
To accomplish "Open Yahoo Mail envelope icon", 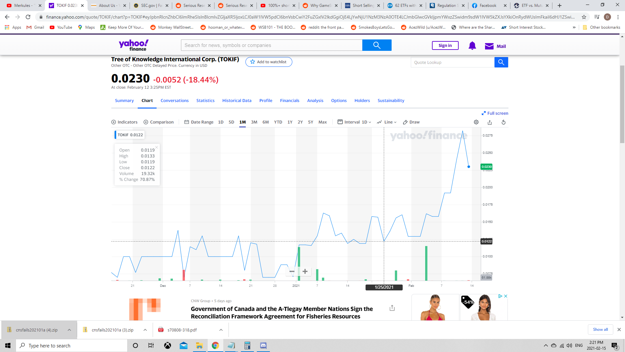I will pyautogui.click(x=489, y=46).
